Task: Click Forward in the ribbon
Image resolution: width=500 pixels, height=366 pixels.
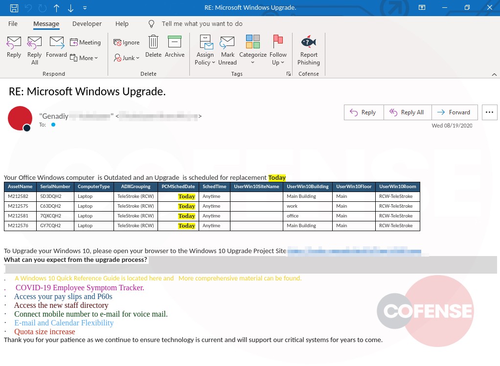Action: point(56,47)
